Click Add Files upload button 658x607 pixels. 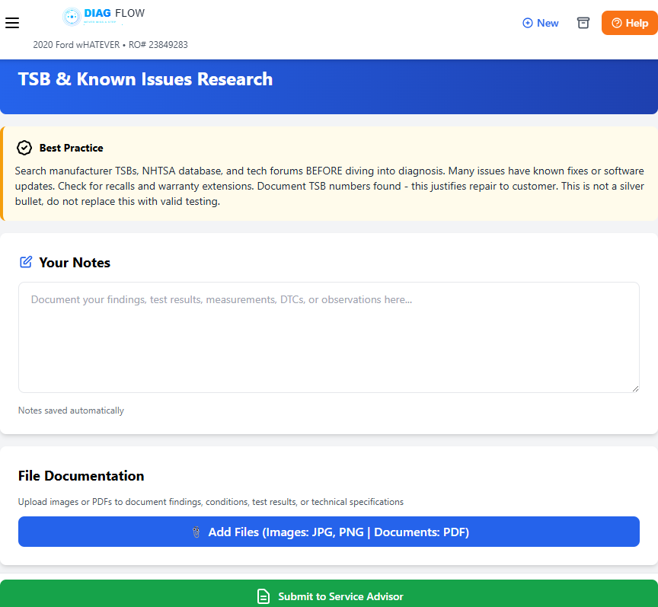[329, 532]
